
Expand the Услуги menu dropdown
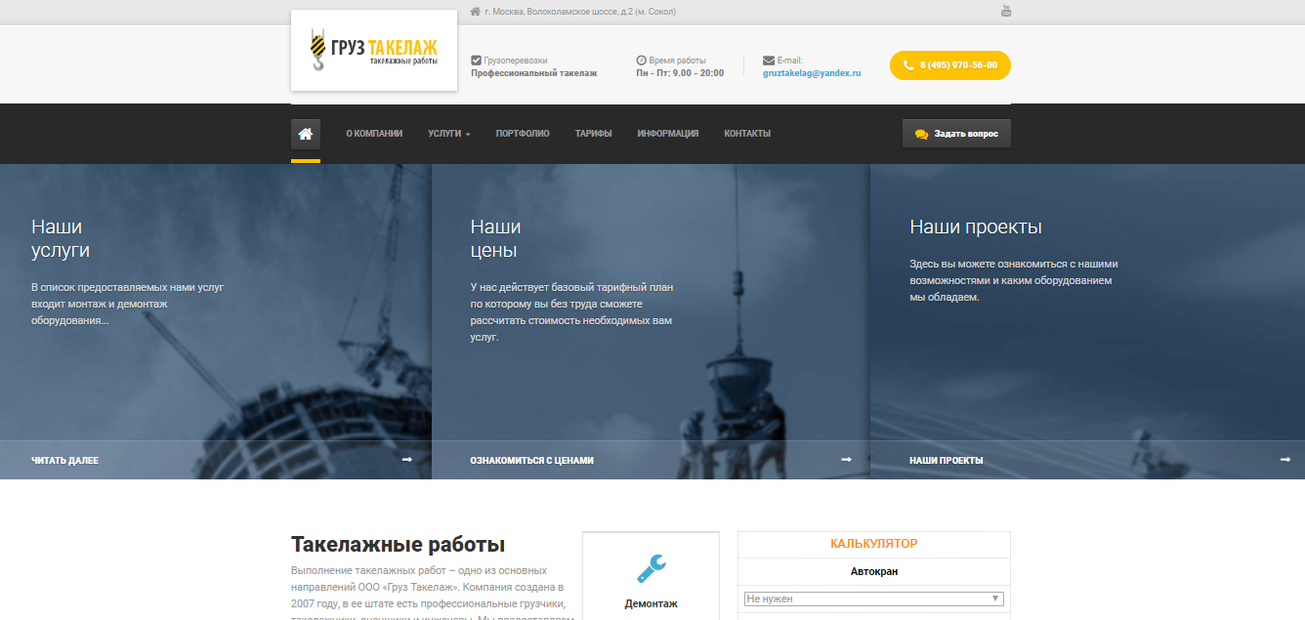coord(448,134)
